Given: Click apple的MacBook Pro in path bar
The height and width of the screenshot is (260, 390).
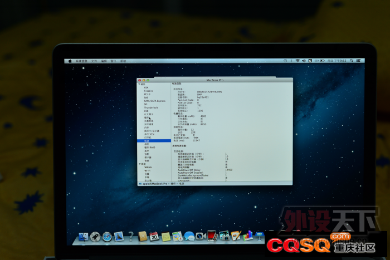Looking at the screenshot, I should (155, 184).
